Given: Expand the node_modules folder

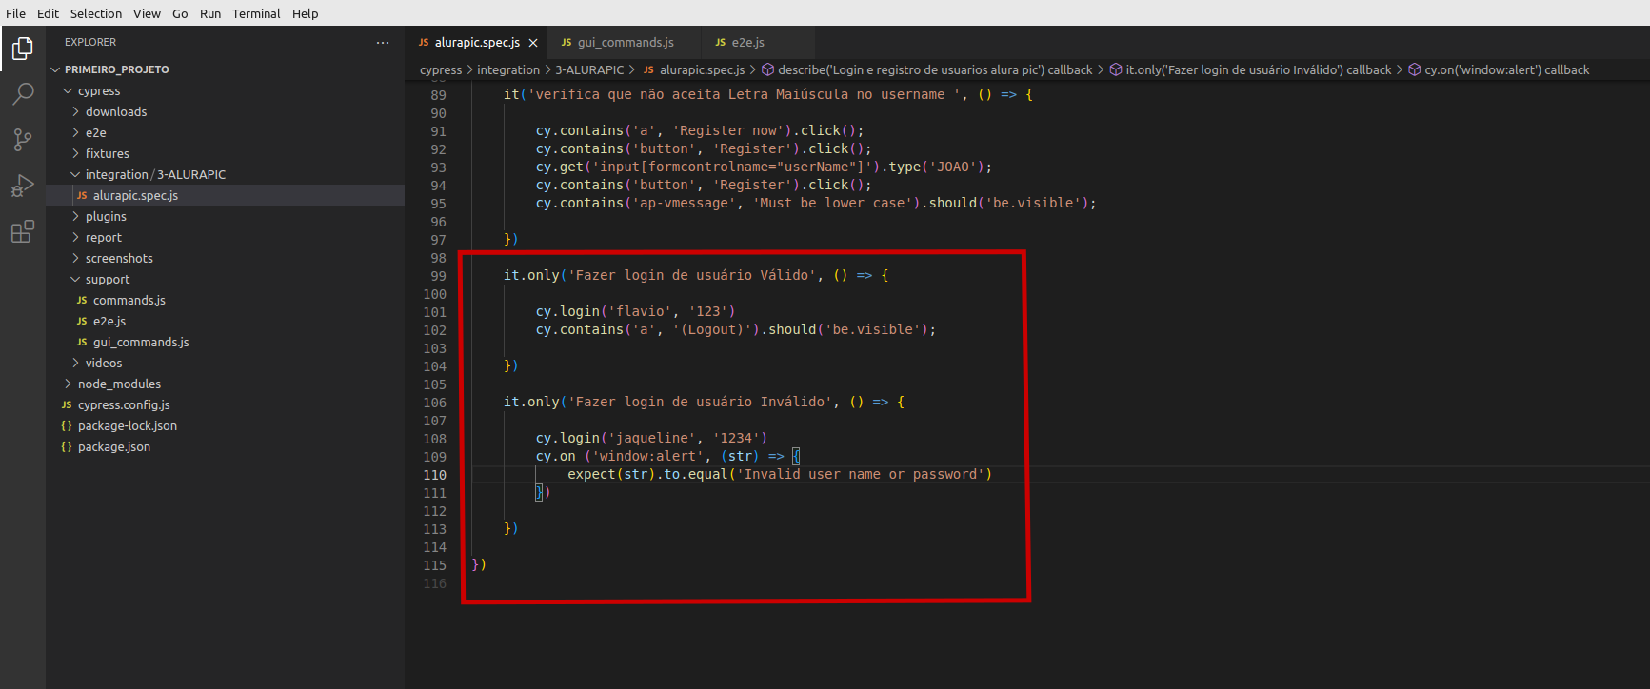Looking at the screenshot, I should coord(68,384).
